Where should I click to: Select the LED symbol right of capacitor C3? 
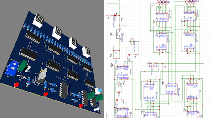(129, 55)
